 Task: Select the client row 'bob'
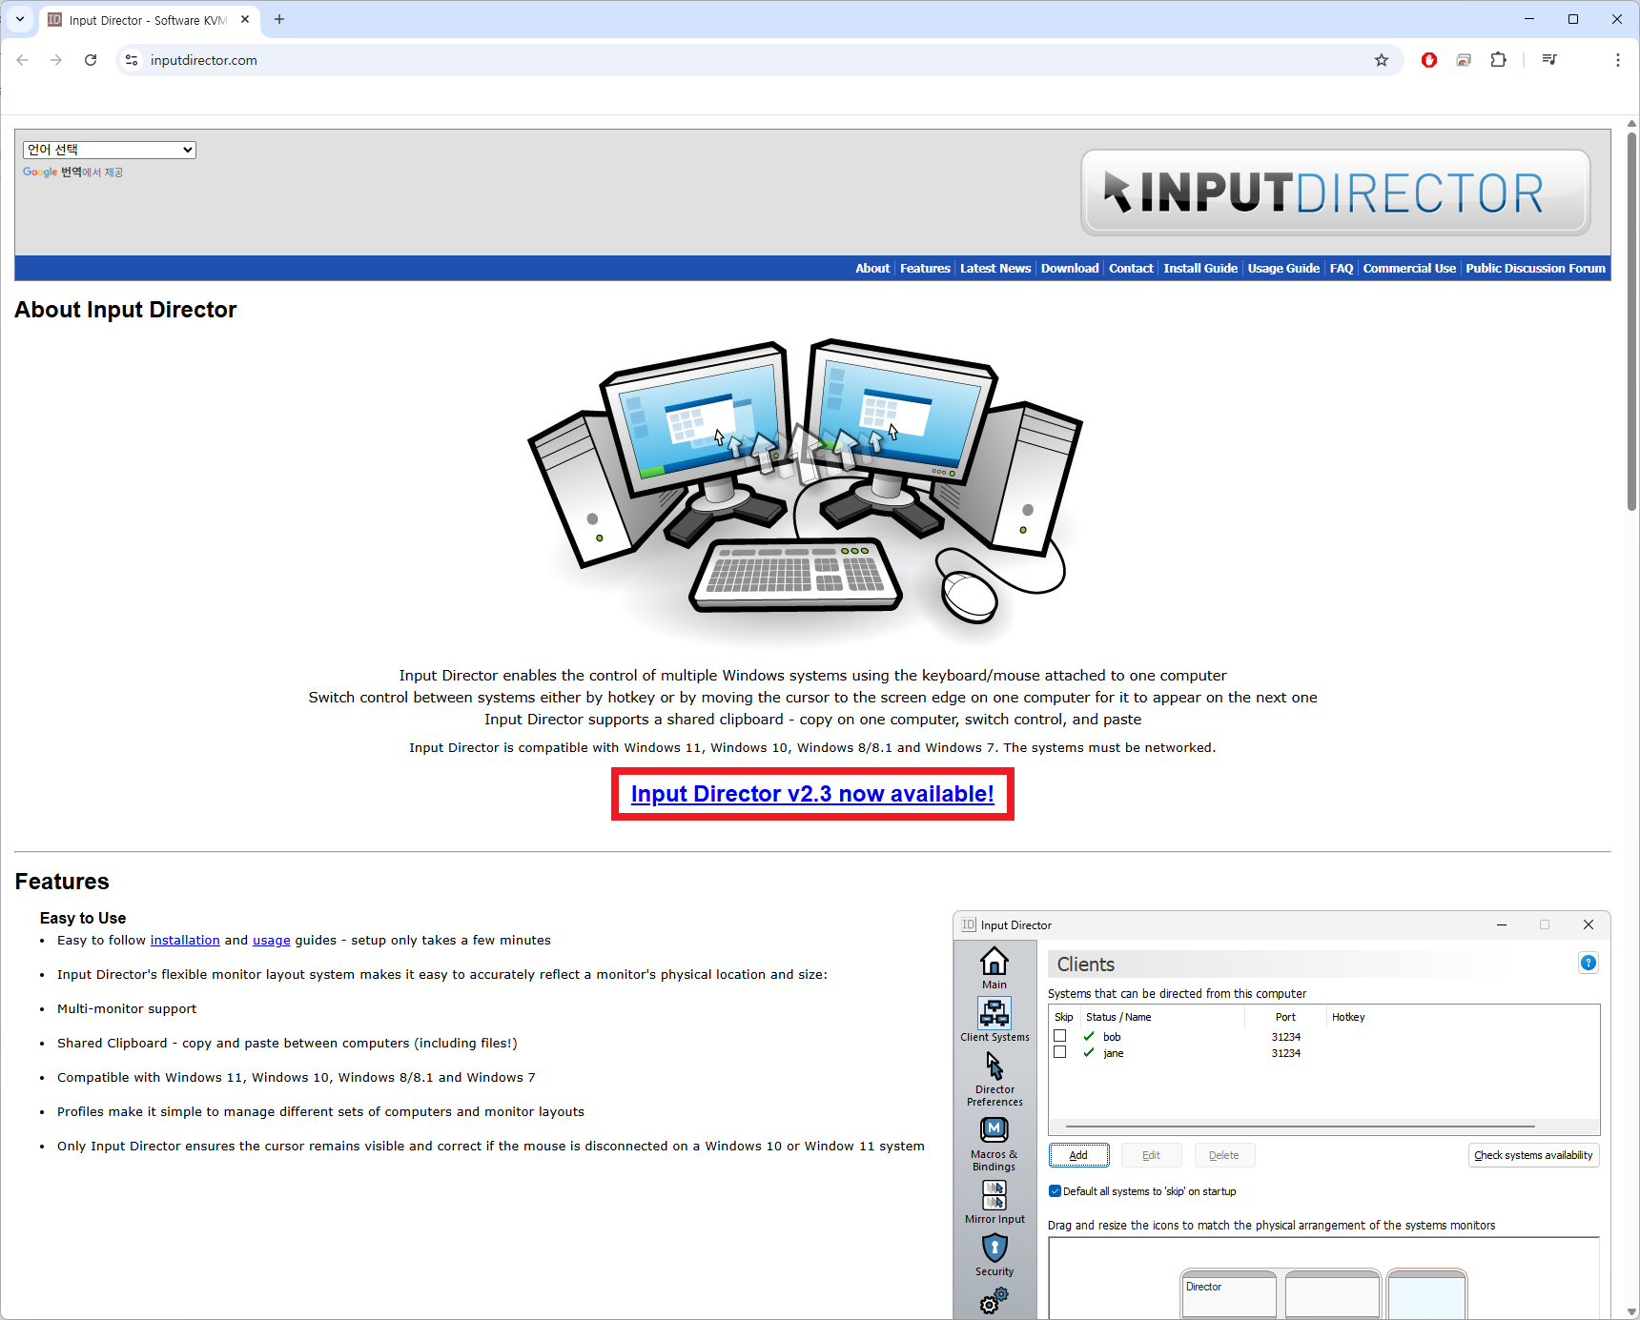point(1323,1036)
